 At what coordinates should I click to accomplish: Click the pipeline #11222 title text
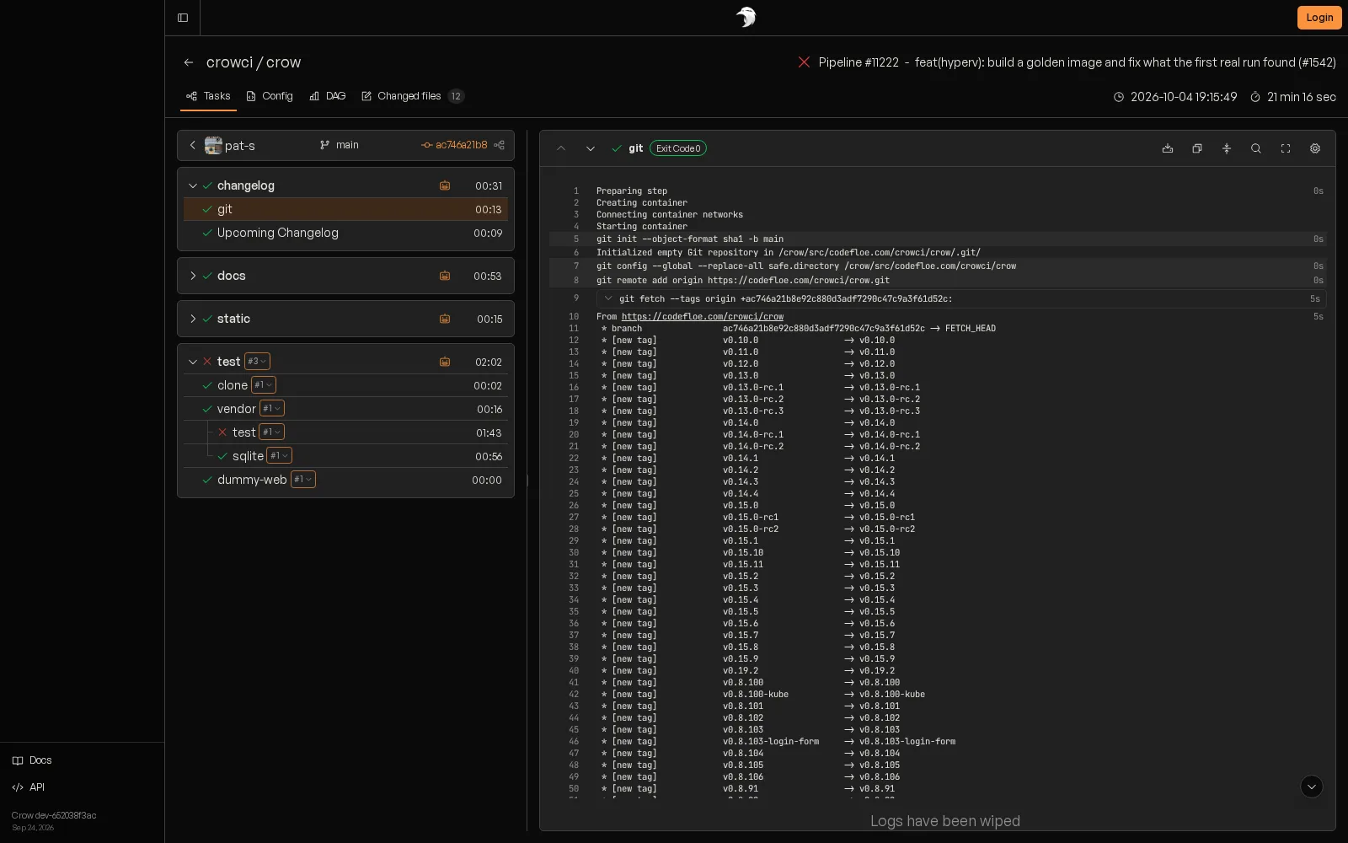(1077, 62)
